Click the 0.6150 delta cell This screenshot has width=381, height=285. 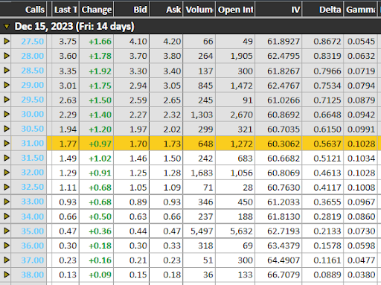point(323,129)
